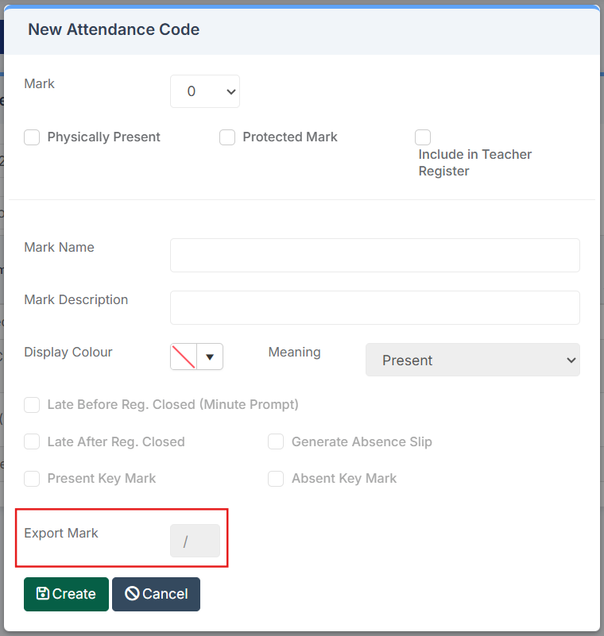This screenshot has height=636, width=604.
Task: Enable Include in Teacher Register
Action: click(423, 137)
